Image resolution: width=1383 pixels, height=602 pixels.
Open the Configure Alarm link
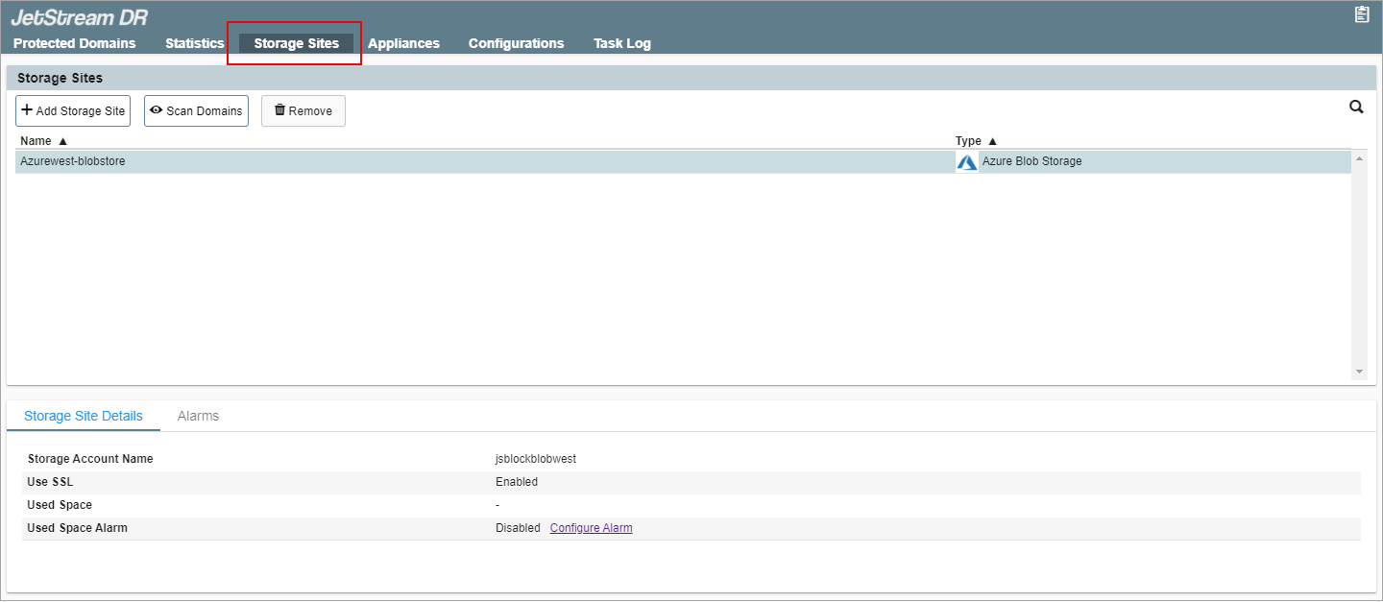point(591,528)
